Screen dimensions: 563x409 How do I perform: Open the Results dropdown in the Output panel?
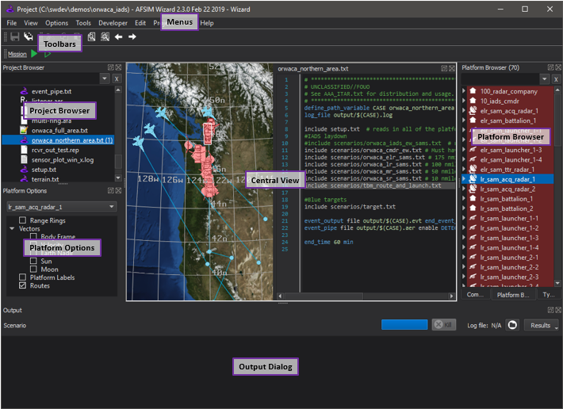click(541, 325)
